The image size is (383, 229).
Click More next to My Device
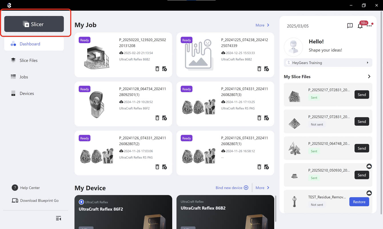coord(262,188)
